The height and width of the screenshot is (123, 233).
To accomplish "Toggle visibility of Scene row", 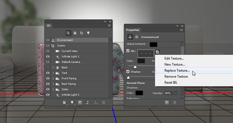I will [48, 45].
